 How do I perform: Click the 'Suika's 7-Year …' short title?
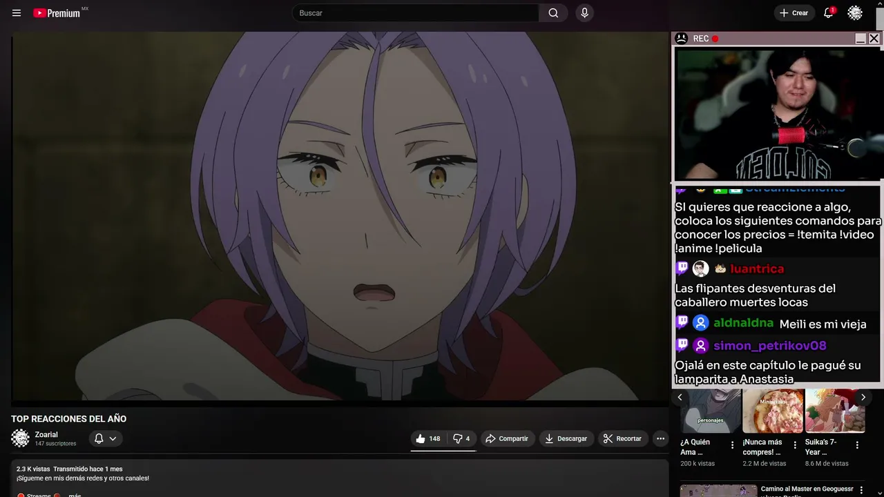822,447
